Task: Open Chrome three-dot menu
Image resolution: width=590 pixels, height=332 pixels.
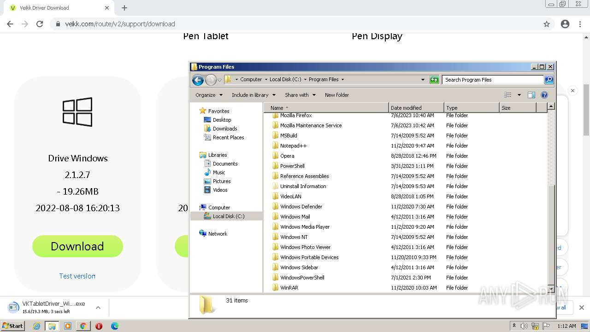Action: pos(580,24)
